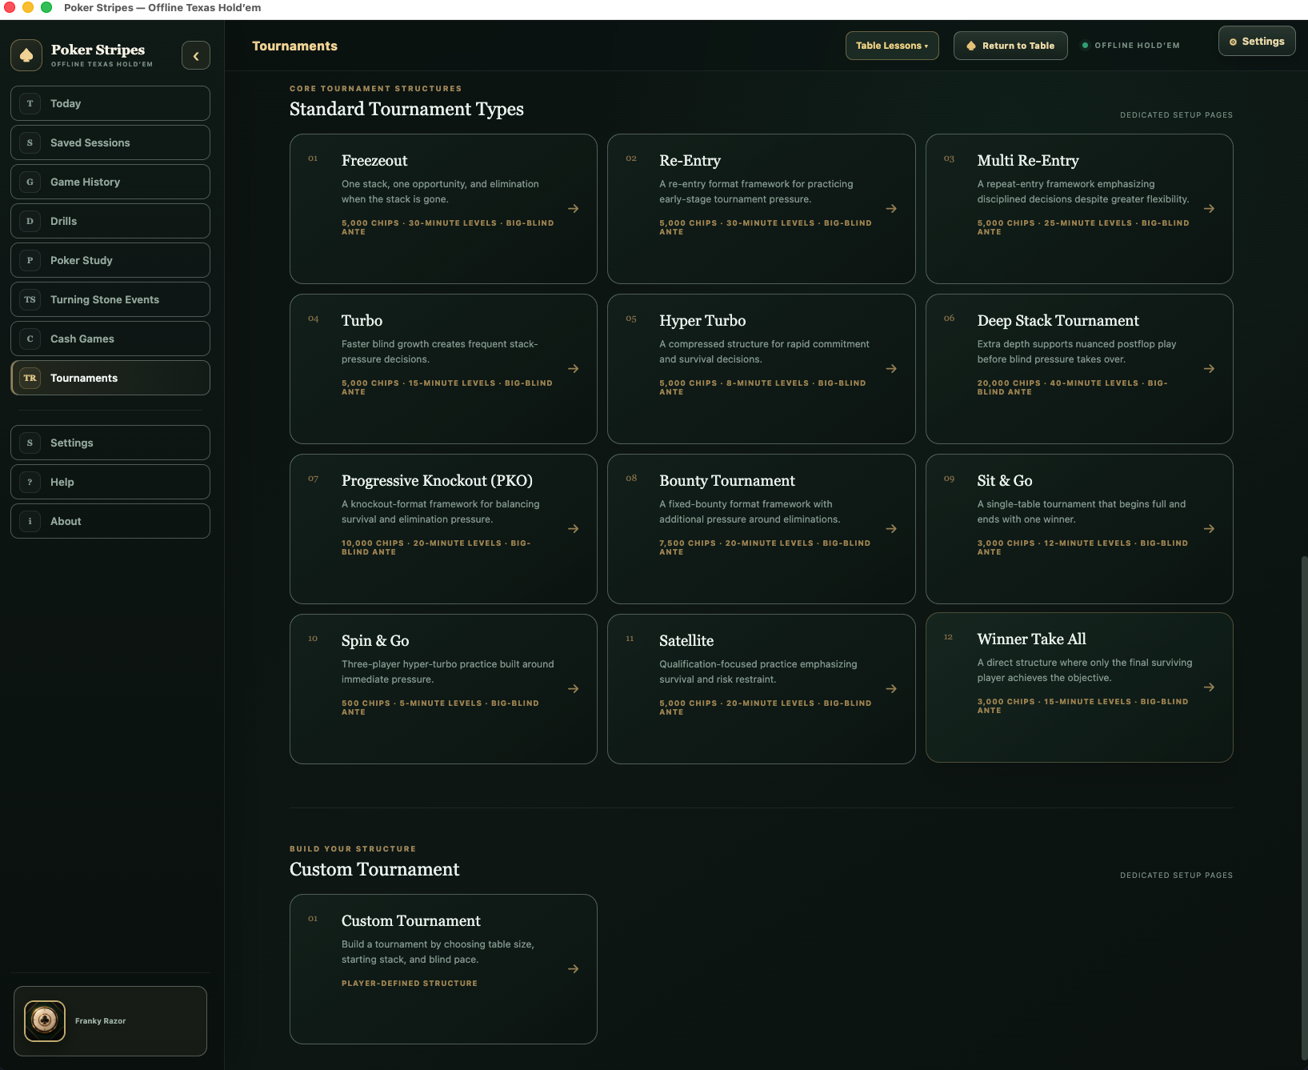The width and height of the screenshot is (1308, 1070).
Task: Click the Franky Razor avatar chip
Action: (45, 1020)
